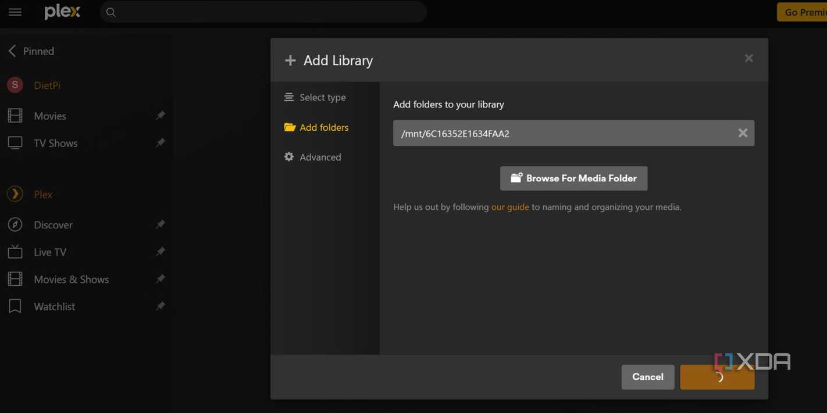Open the Discover compass icon

15,224
